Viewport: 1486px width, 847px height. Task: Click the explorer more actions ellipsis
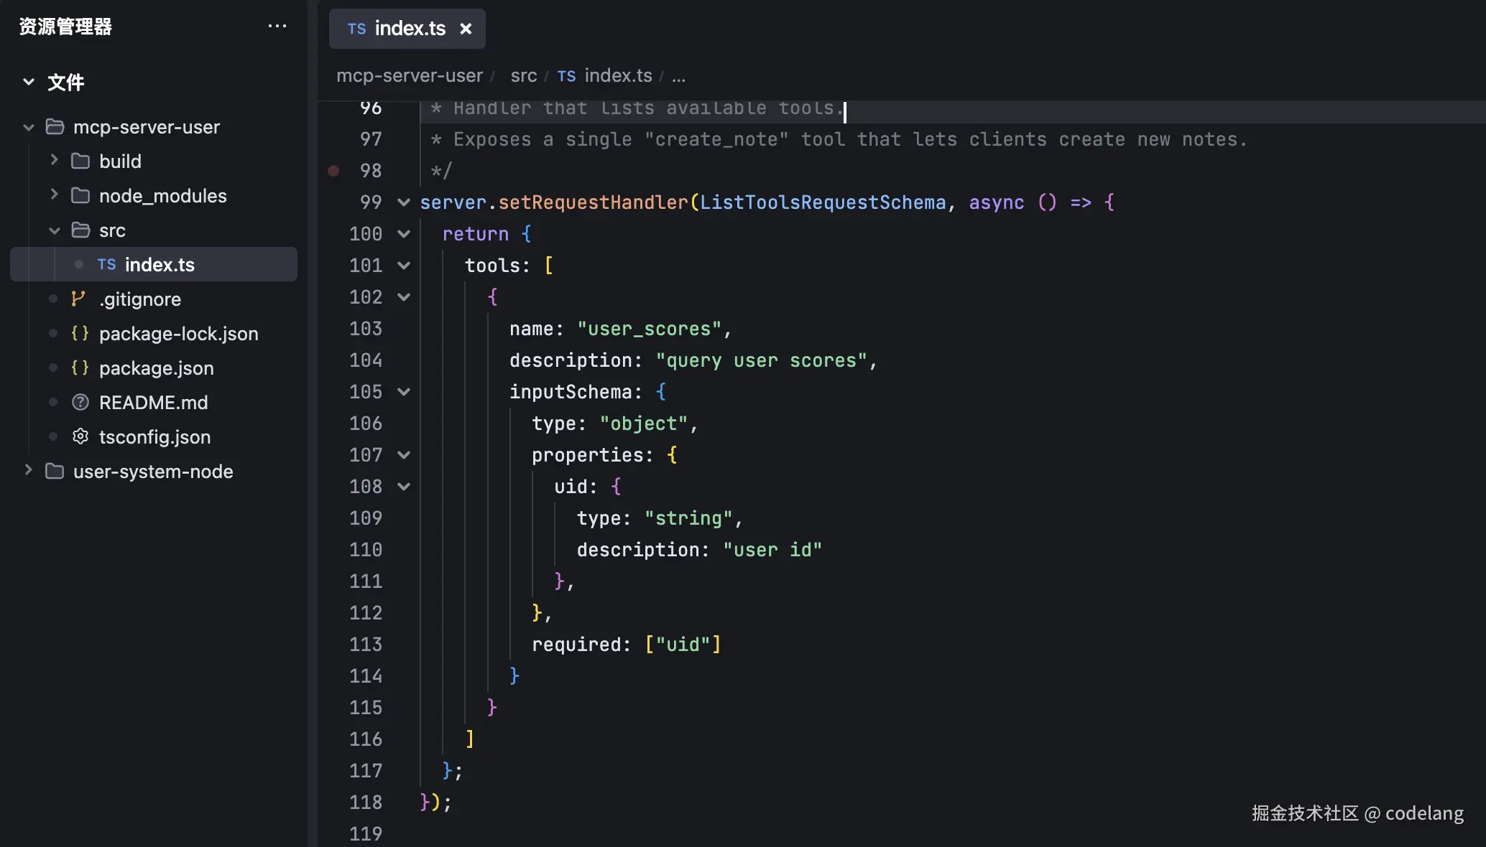(x=277, y=27)
